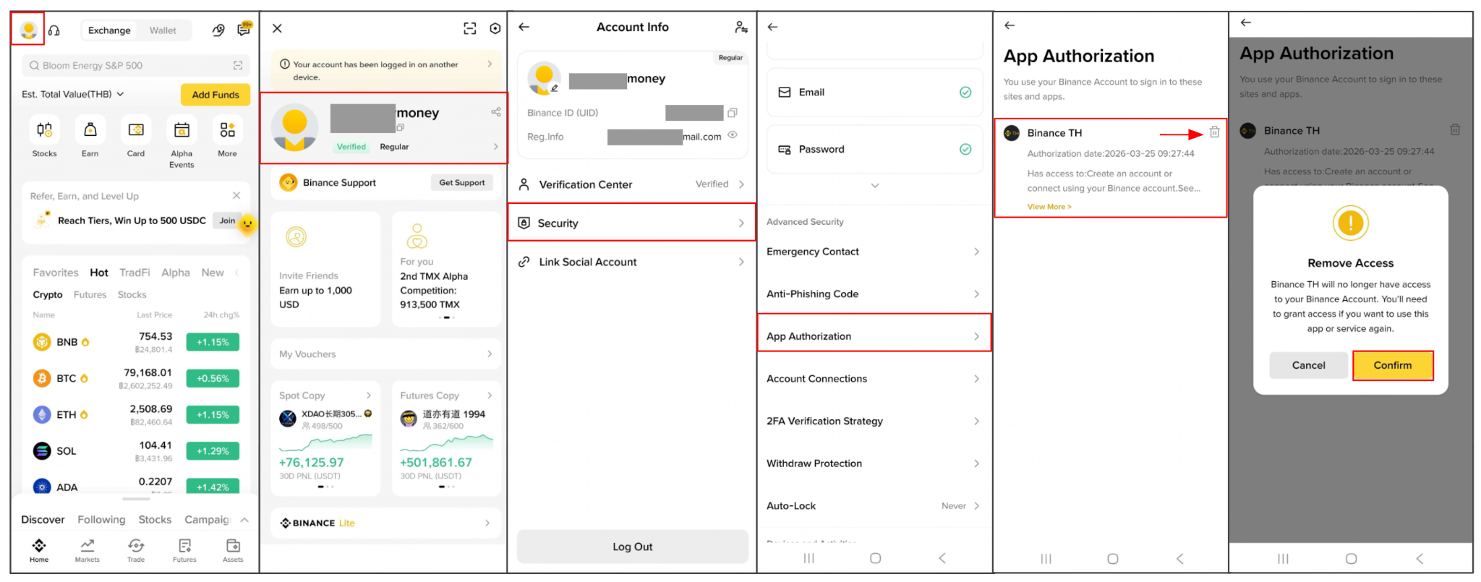Screen dimensions: 1481x582
Task: Open the Alpha Events calendar icon
Action: click(x=182, y=130)
